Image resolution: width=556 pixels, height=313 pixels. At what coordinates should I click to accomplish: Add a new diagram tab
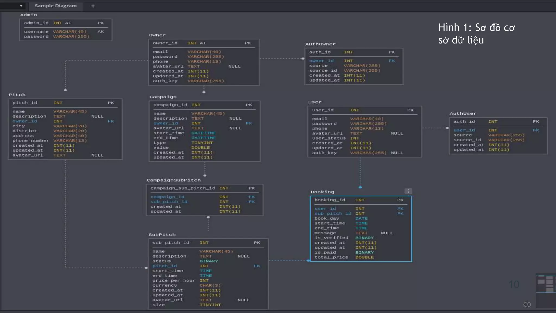coord(93,6)
